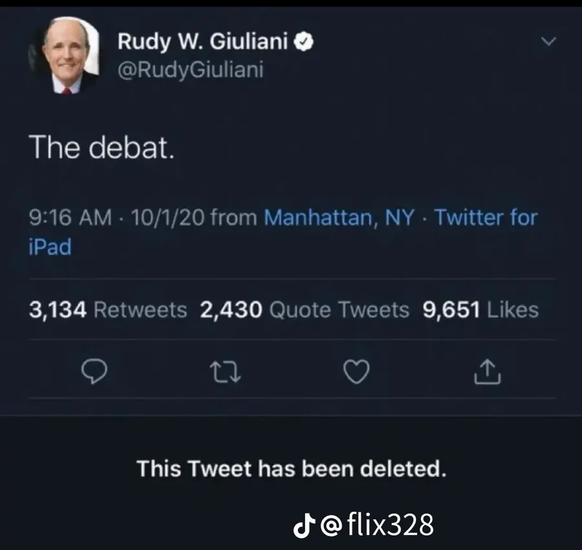Click the 9:16 AM timestamp

coord(70,217)
